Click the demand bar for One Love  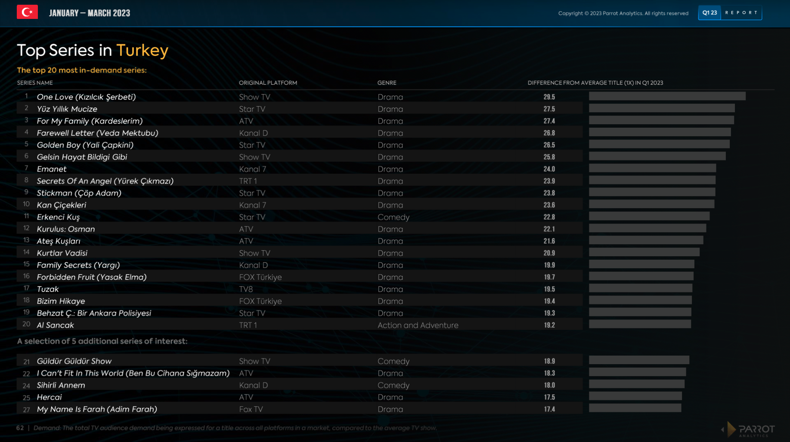tap(667, 96)
